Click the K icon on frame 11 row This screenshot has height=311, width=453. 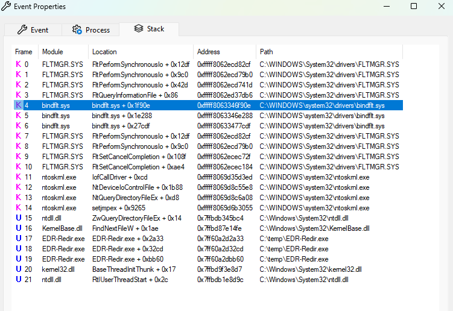click(18, 177)
